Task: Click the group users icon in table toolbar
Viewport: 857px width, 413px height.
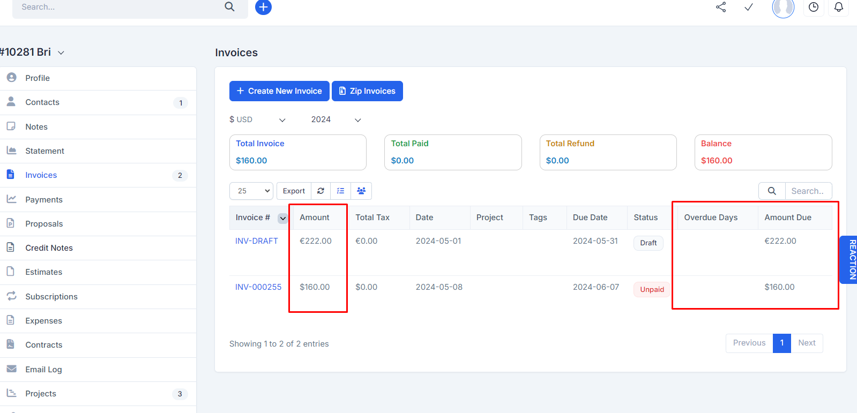Action: [x=361, y=191]
